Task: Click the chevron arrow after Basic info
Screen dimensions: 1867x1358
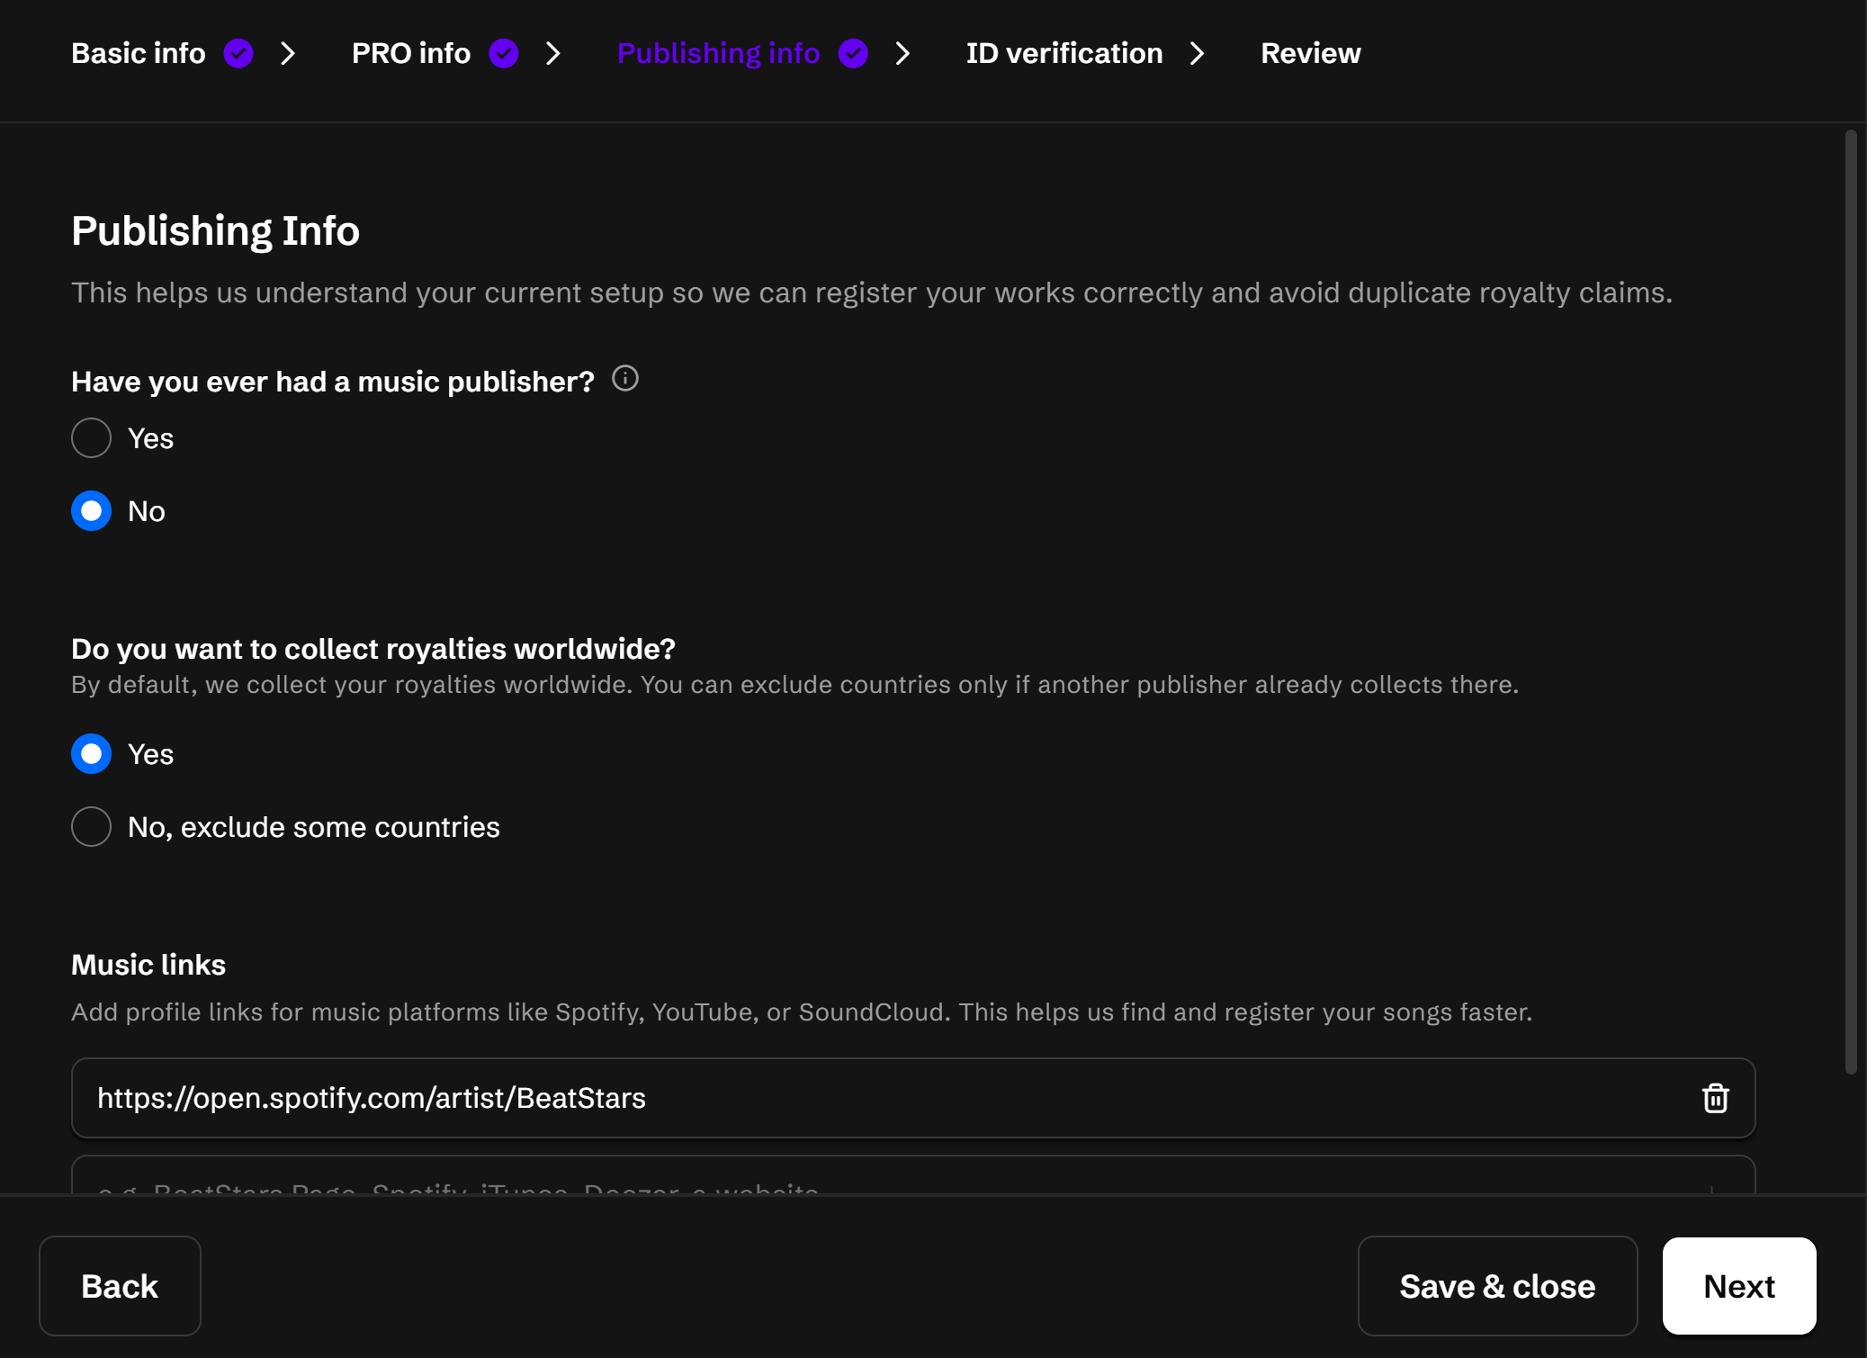Action: pyautogui.click(x=288, y=54)
